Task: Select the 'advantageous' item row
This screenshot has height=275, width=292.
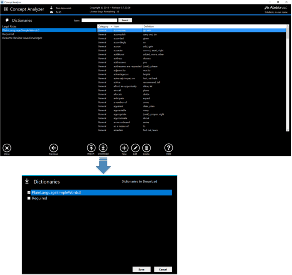Action: pos(192,74)
